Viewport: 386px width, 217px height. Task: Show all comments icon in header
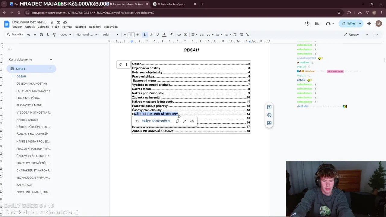[x=317, y=24]
